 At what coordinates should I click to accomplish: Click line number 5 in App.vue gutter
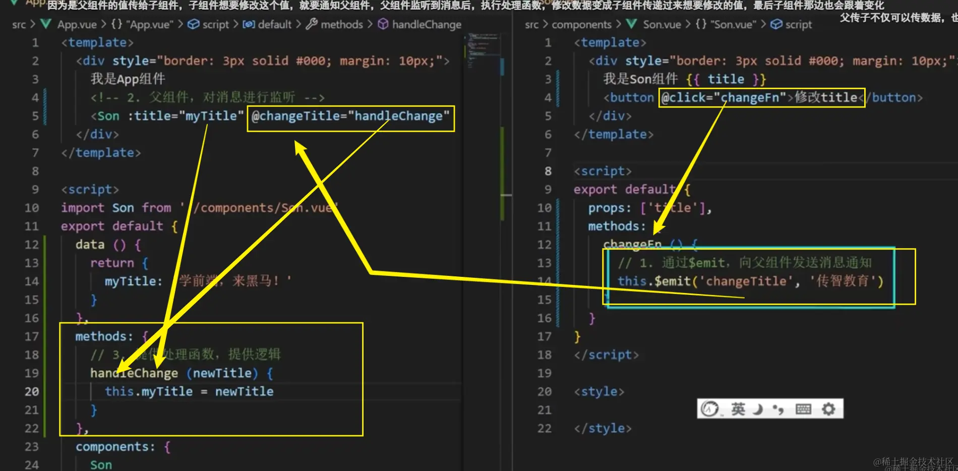click(35, 116)
